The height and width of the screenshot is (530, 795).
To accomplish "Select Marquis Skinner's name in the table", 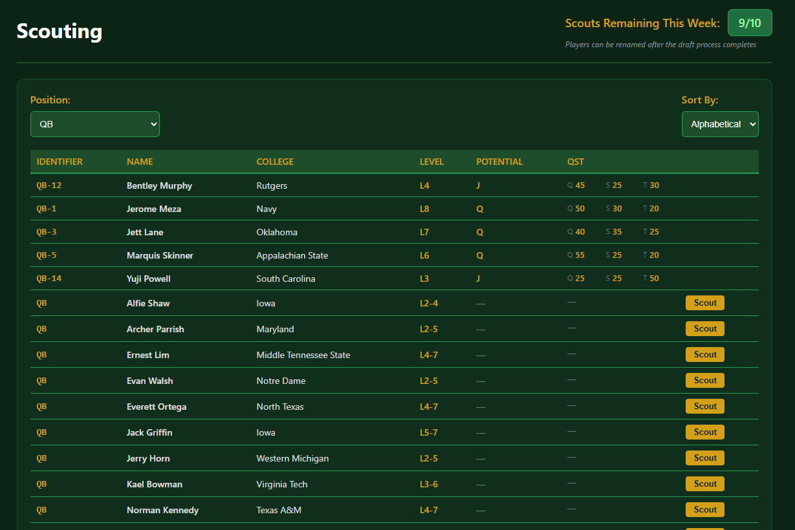I will point(160,255).
